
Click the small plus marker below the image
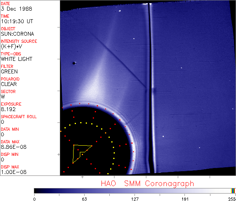coord(82,177)
